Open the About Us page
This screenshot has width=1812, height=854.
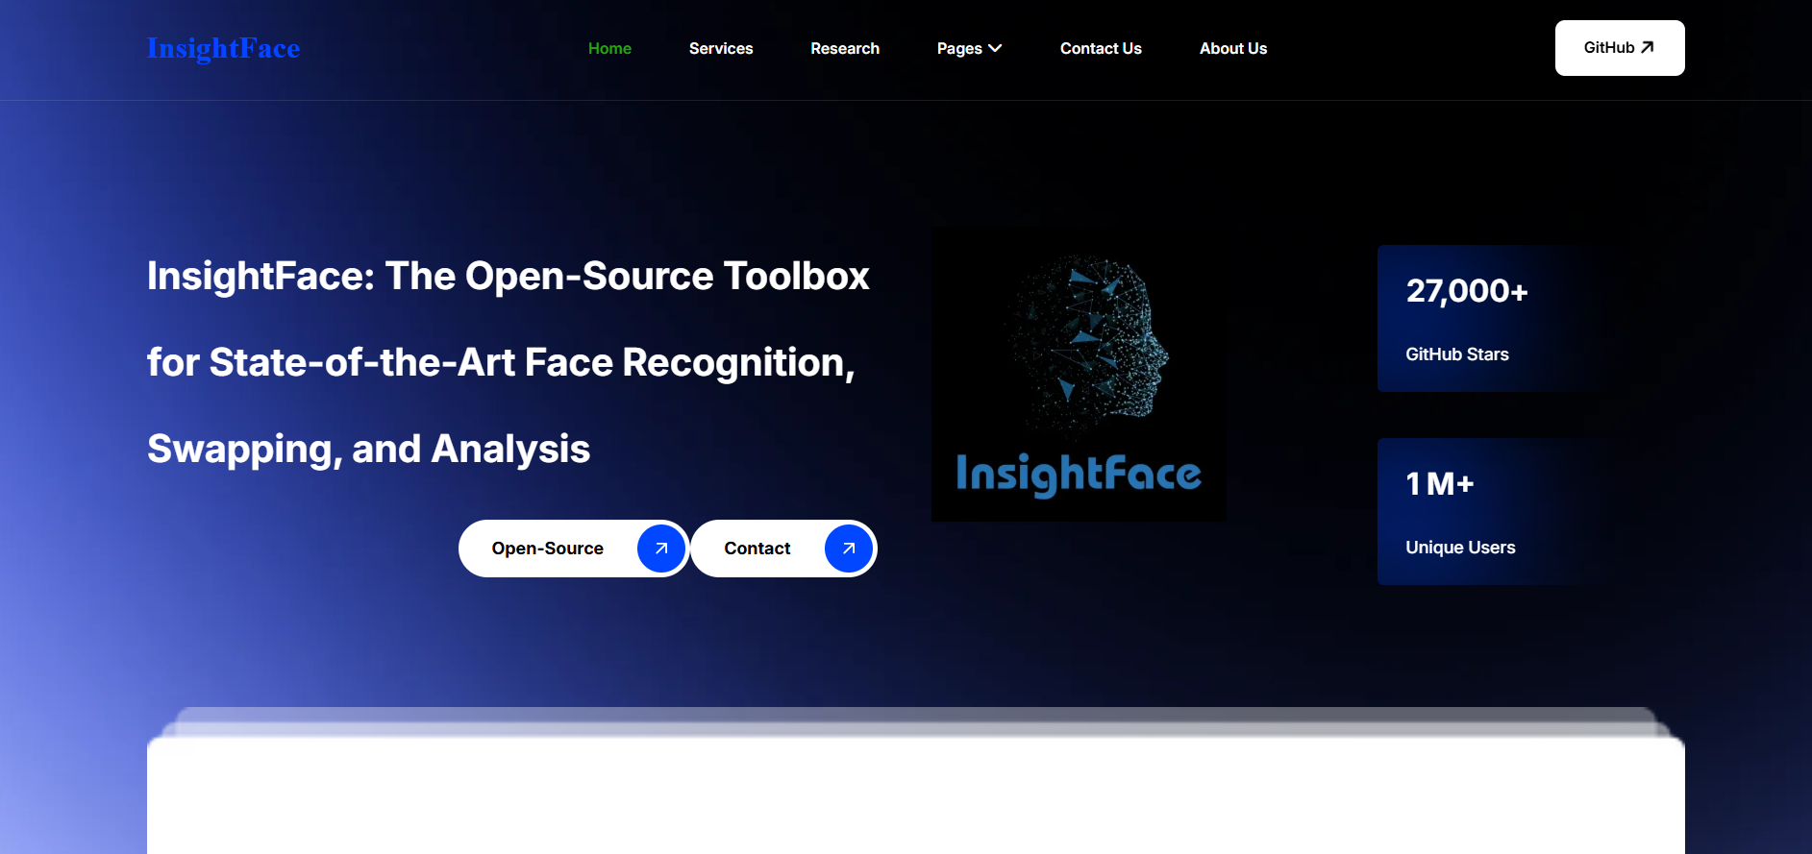click(x=1233, y=48)
